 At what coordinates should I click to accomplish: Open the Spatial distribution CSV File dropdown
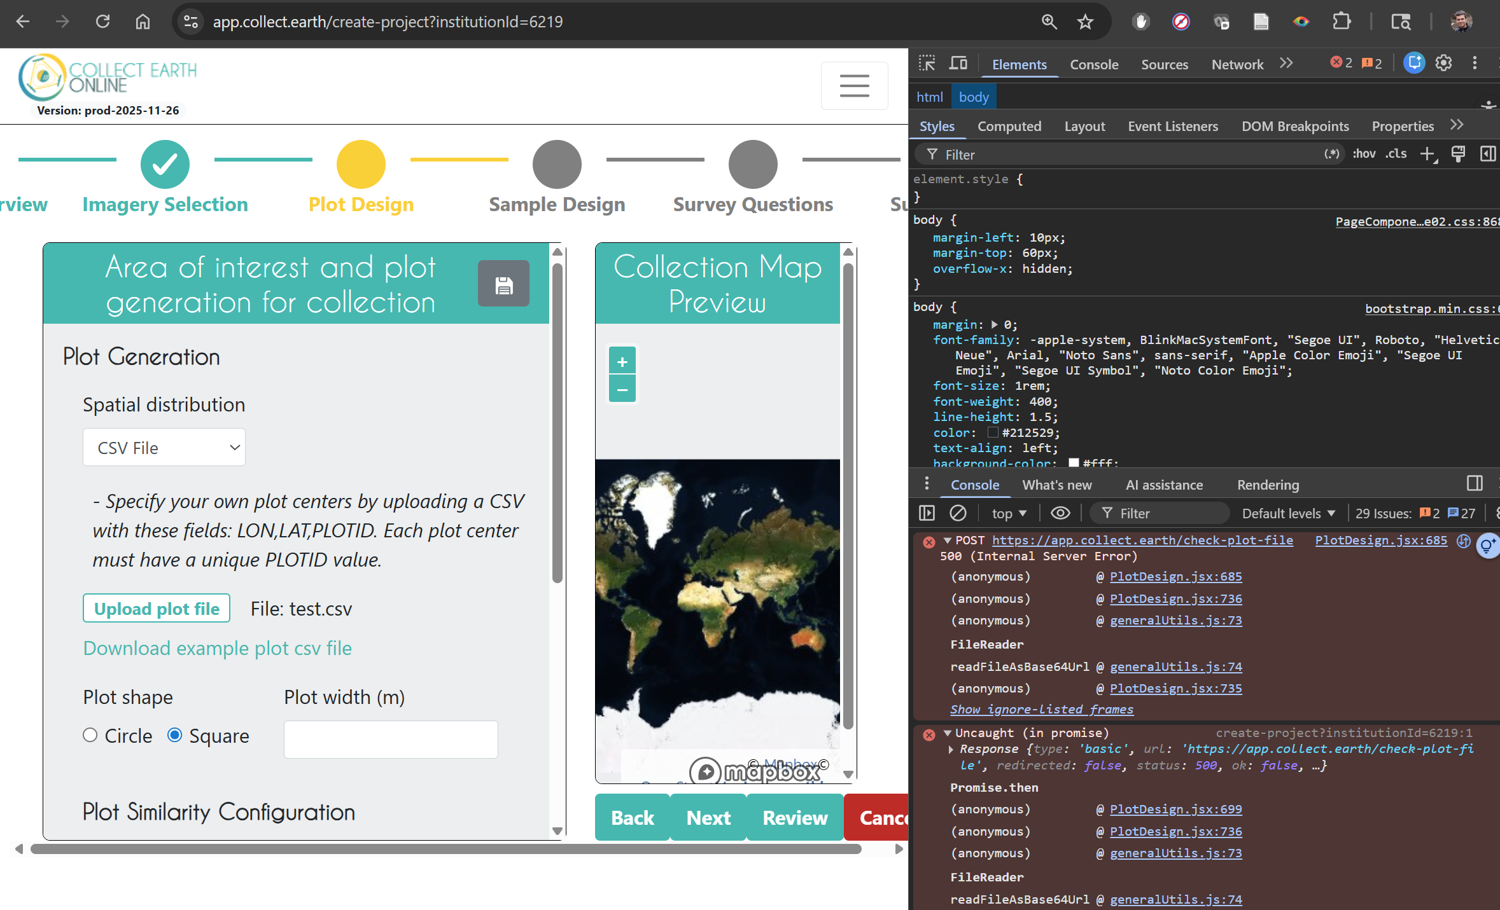pos(164,448)
